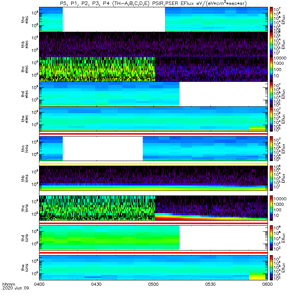Click the 0530 time axis label

(210, 284)
